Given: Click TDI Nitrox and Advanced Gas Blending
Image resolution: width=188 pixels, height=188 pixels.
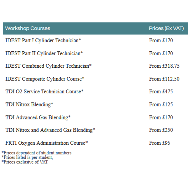Looking at the screenshot, I should point(50,130).
